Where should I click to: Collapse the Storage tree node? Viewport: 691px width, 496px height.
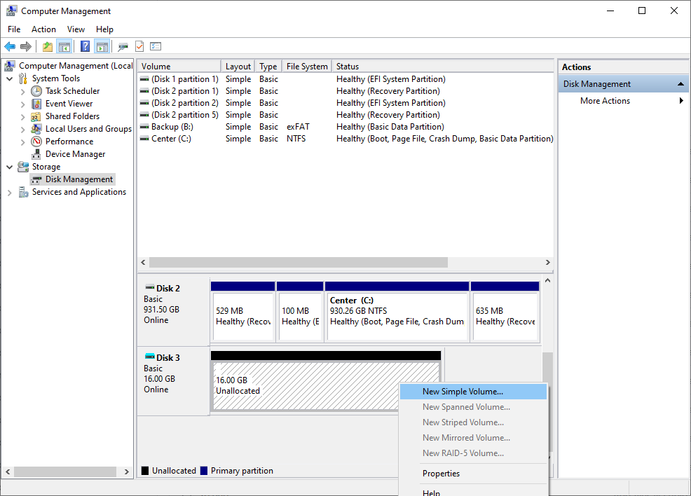pyautogui.click(x=9, y=167)
